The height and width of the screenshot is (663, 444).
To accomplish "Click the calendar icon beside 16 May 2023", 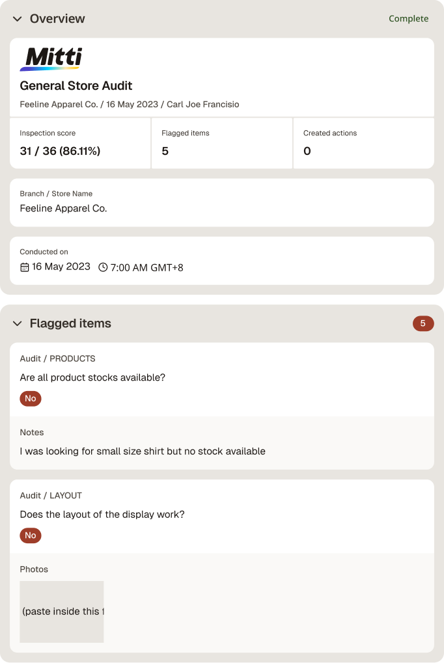I will (x=25, y=267).
